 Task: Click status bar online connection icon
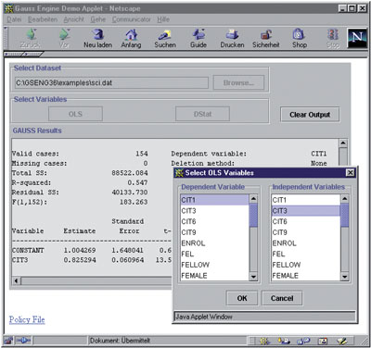click(23, 341)
